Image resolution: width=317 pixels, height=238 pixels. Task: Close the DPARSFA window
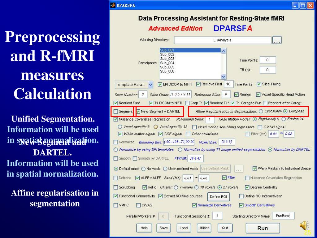tap(310, 5)
